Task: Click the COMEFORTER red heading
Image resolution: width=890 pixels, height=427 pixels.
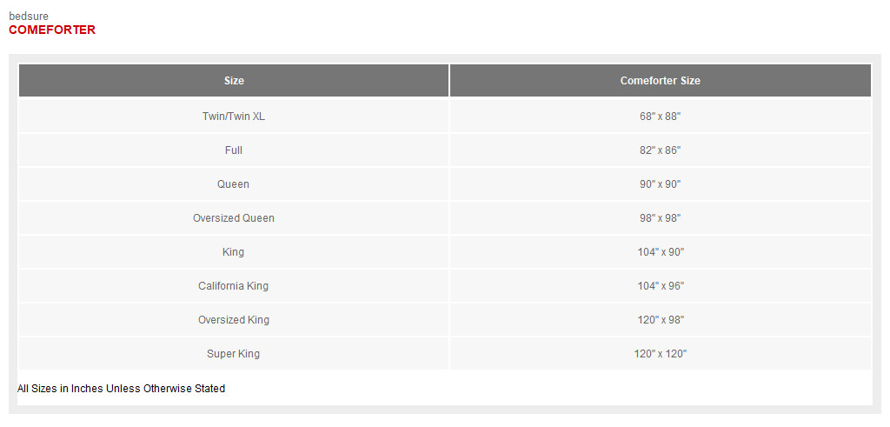Action: [52, 30]
